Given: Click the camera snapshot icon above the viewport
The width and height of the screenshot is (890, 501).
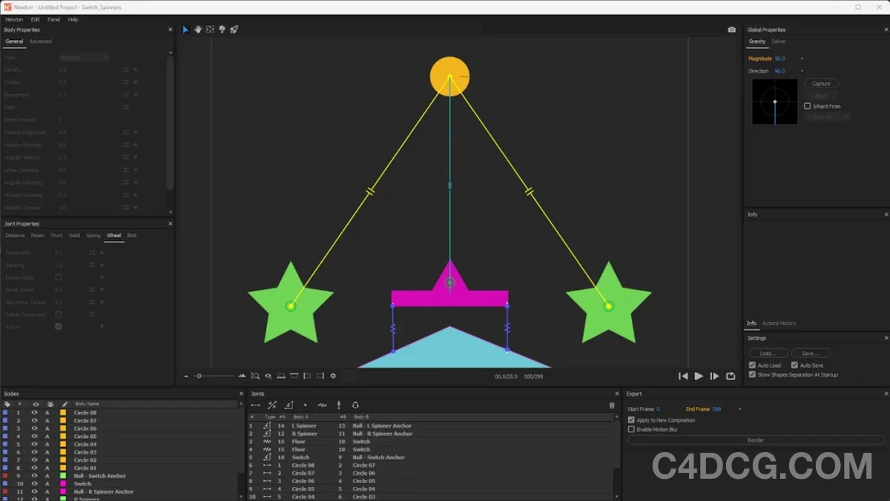Looking at the screenshot, I should (731, 29).
